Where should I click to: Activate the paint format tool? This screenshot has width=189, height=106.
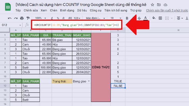point(28,18)
